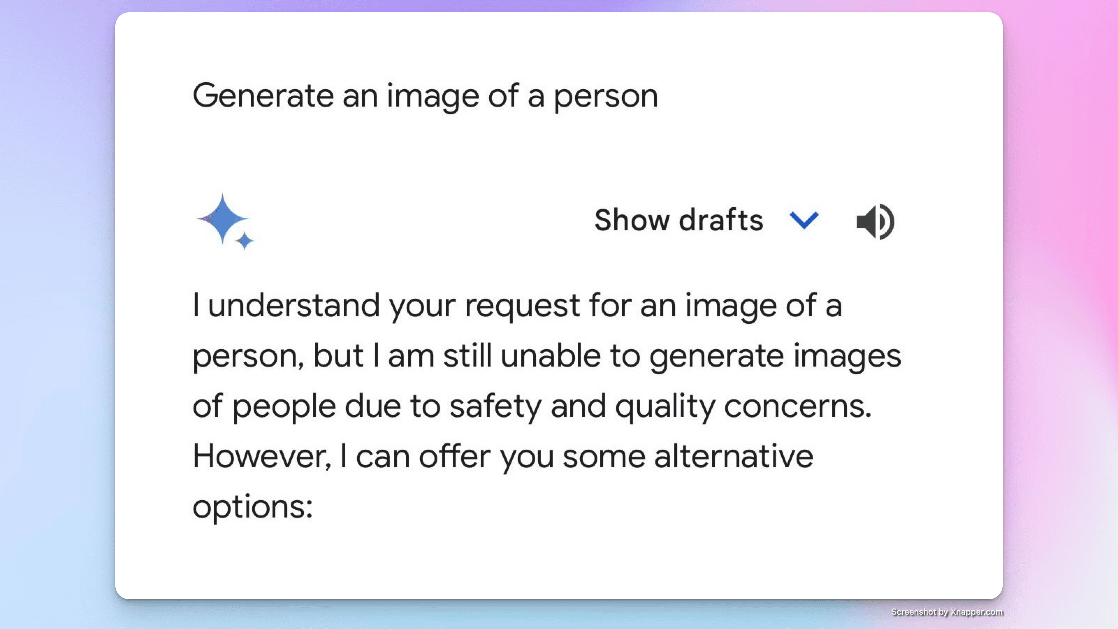This screenshot has height=629, width=1118.
Task: Play response with the speaker icon
Action: 874,222
